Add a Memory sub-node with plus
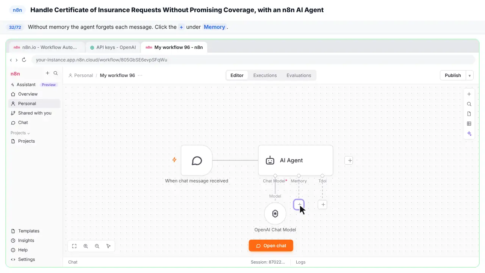The image size is (485, 273). point(299,205)
